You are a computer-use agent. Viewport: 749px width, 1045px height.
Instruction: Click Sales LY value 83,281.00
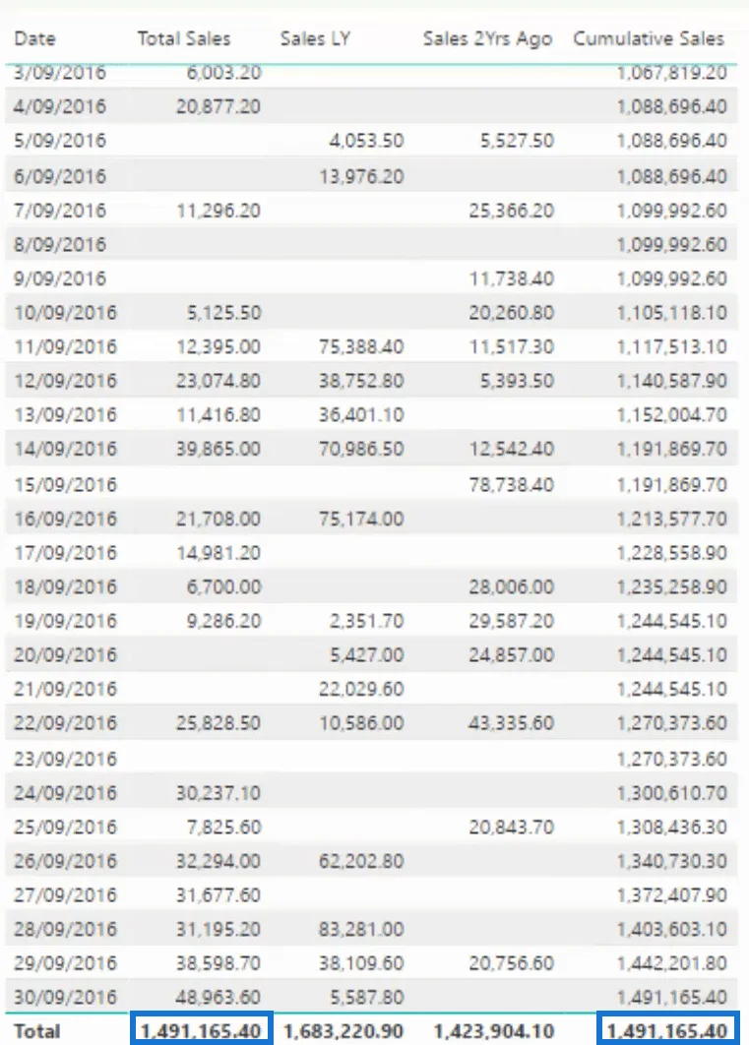pos(361,929)
